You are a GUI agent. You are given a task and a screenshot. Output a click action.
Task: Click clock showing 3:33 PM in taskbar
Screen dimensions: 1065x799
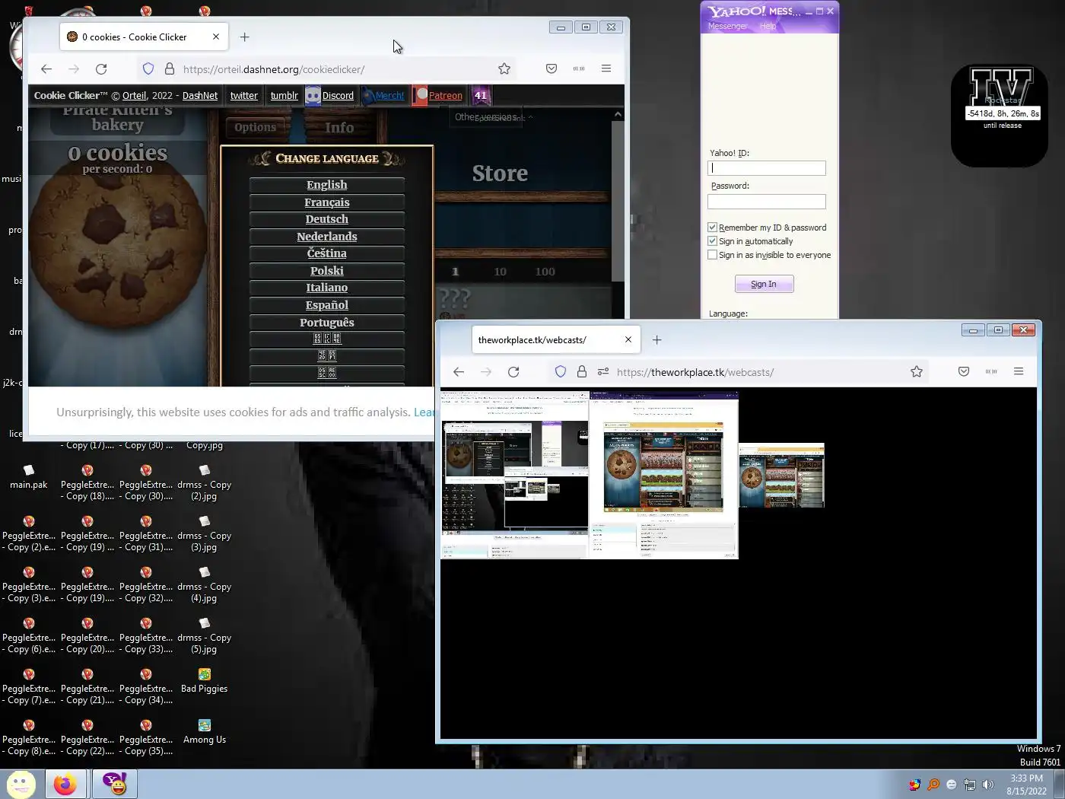1026,785
